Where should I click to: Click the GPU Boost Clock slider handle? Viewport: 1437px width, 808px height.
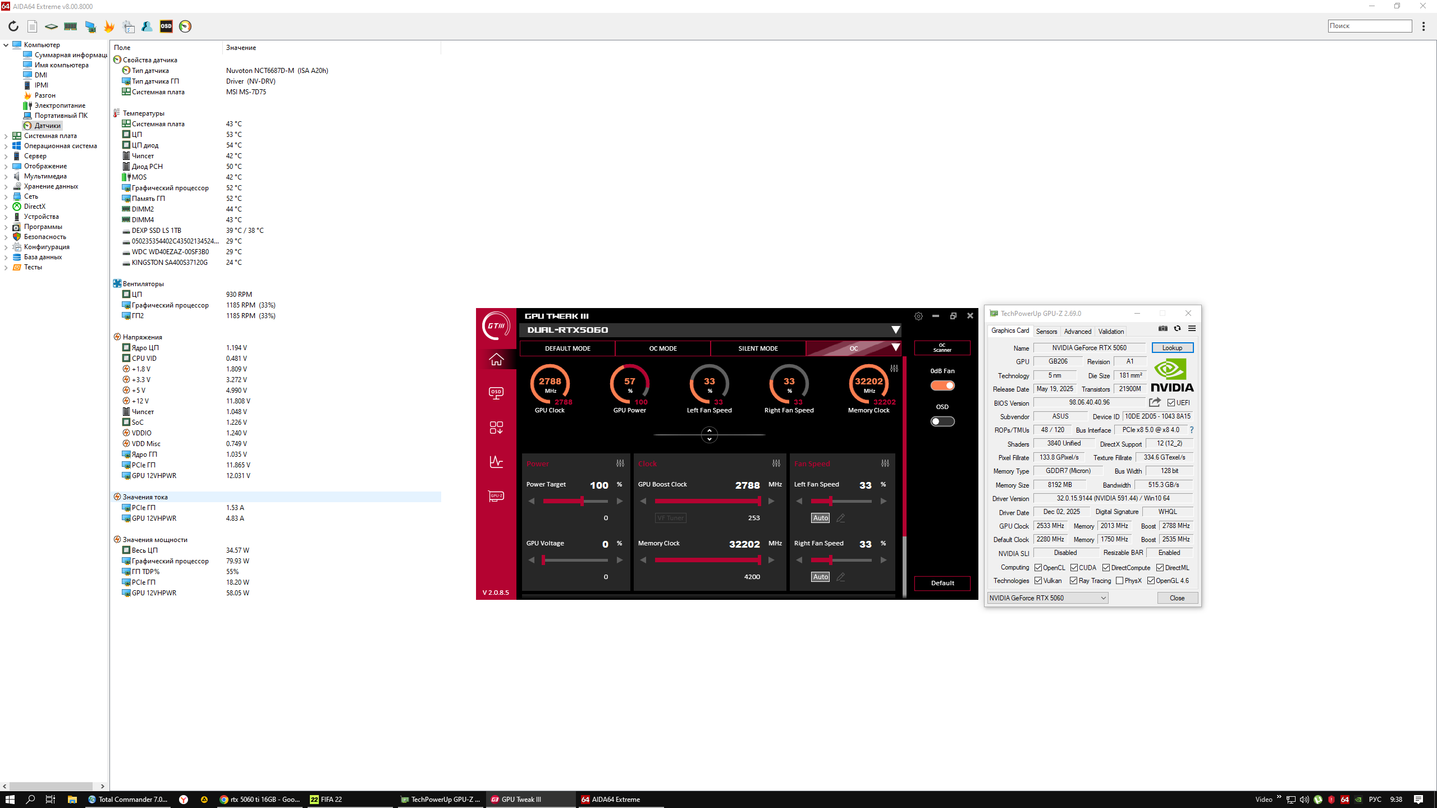click(x=759, y=501)
